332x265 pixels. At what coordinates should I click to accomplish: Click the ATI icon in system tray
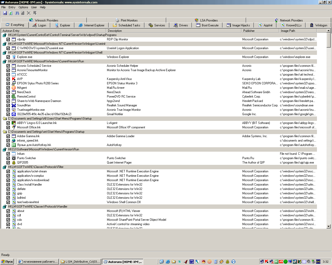coord(281,262)
